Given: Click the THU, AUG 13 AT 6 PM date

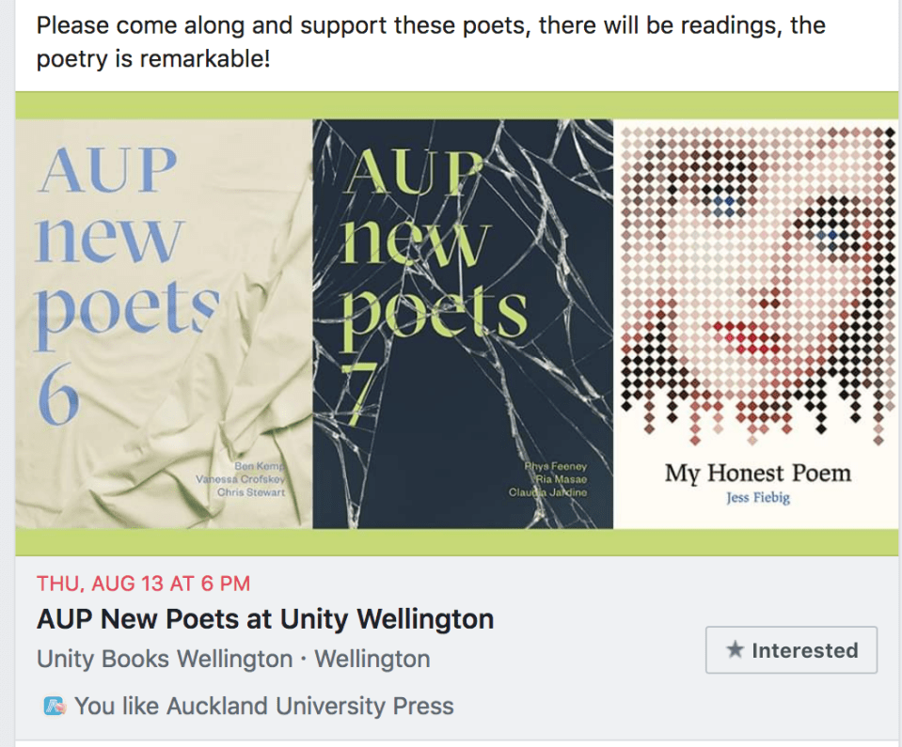Looking at the screenshot, I should pos(143,584).
